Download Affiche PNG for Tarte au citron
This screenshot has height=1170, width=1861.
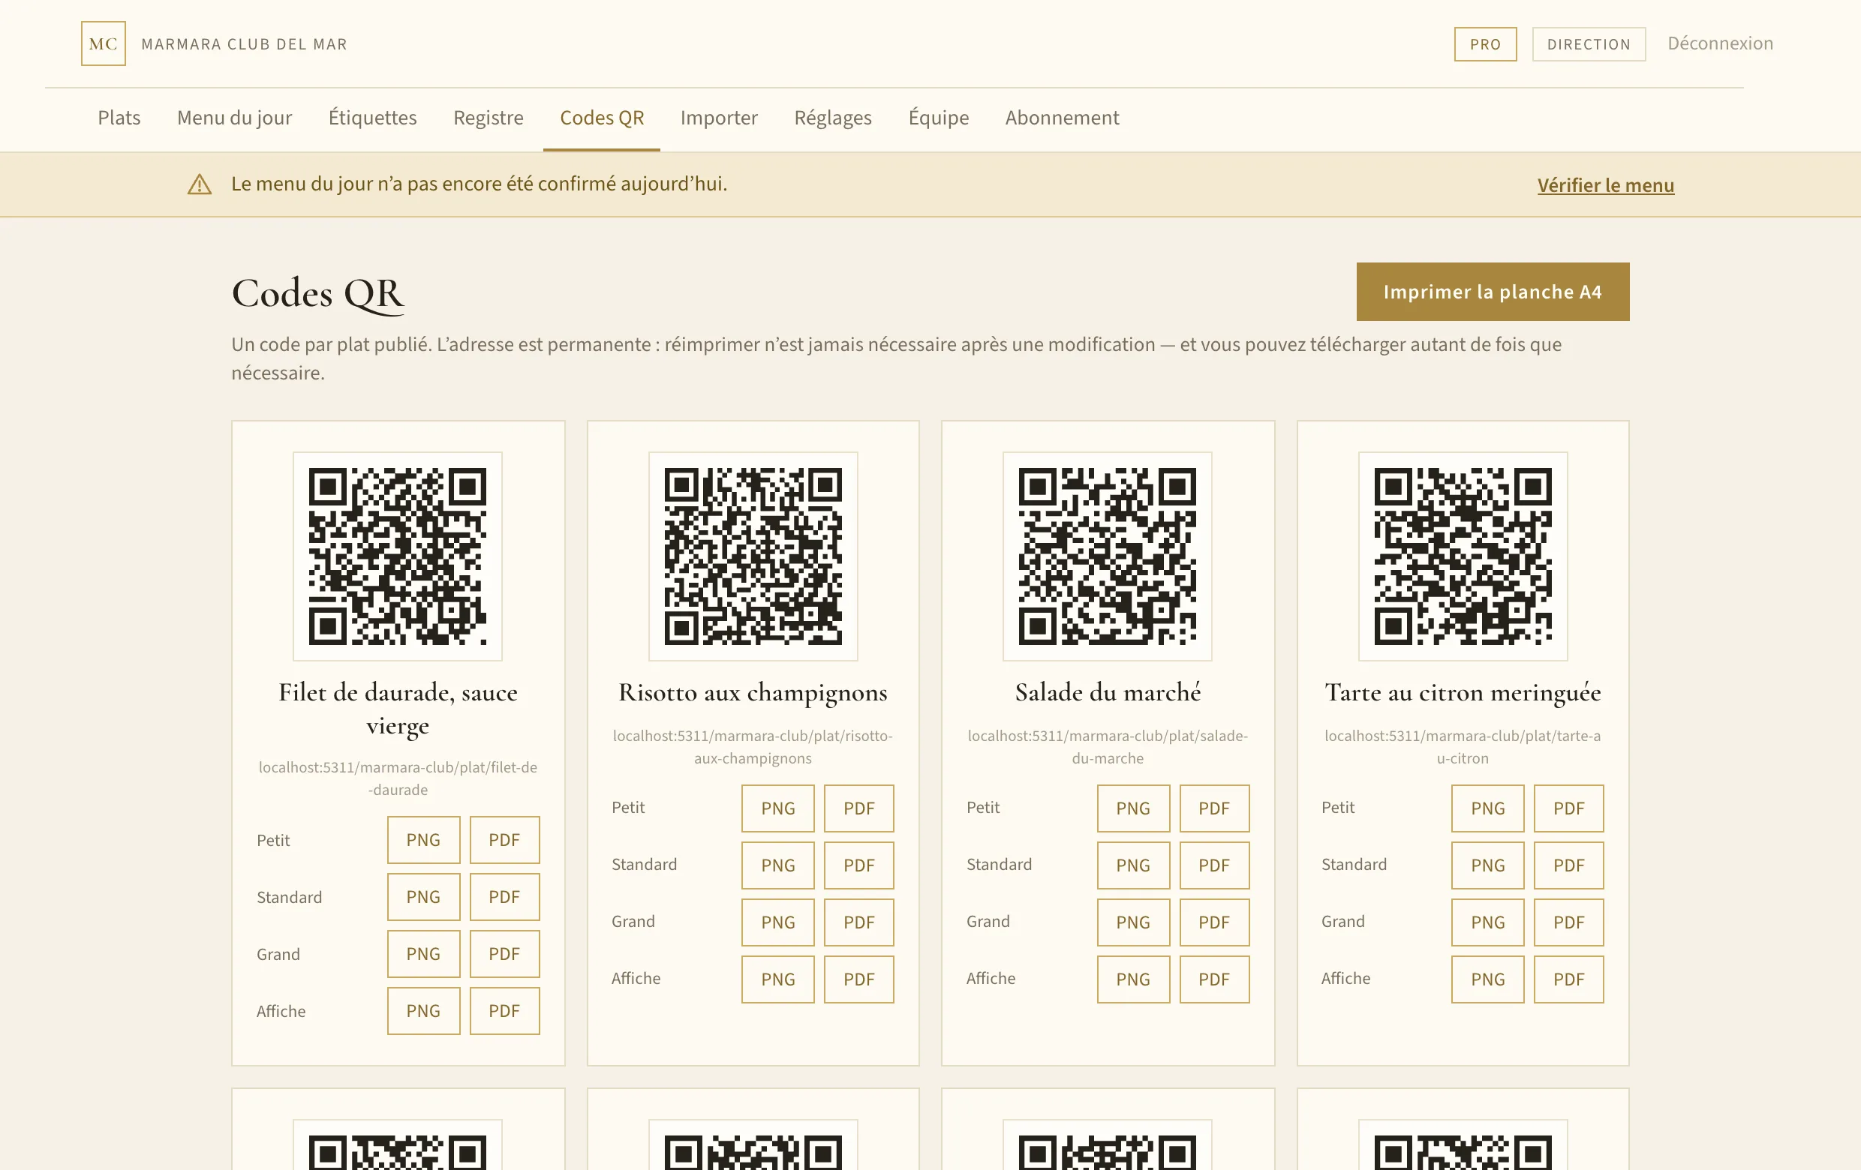(x=1488, y=979)
